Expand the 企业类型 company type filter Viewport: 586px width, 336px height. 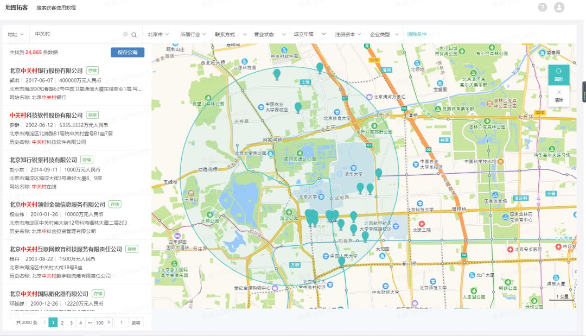(x=384, y=34)
